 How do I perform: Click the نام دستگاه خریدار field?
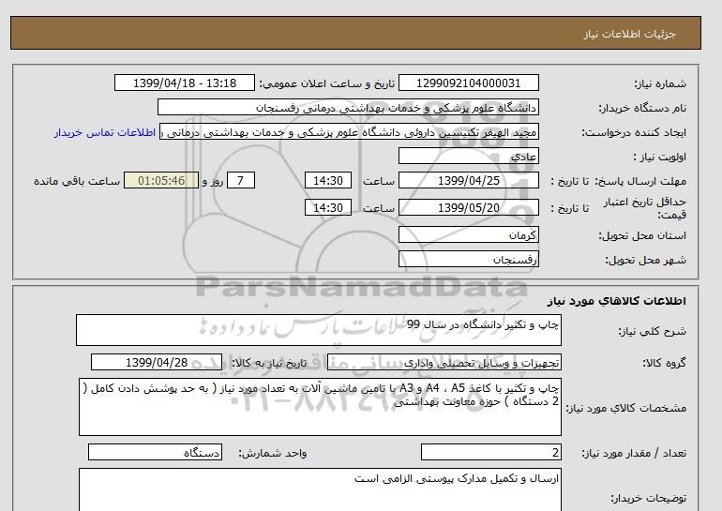pos(348,107)
